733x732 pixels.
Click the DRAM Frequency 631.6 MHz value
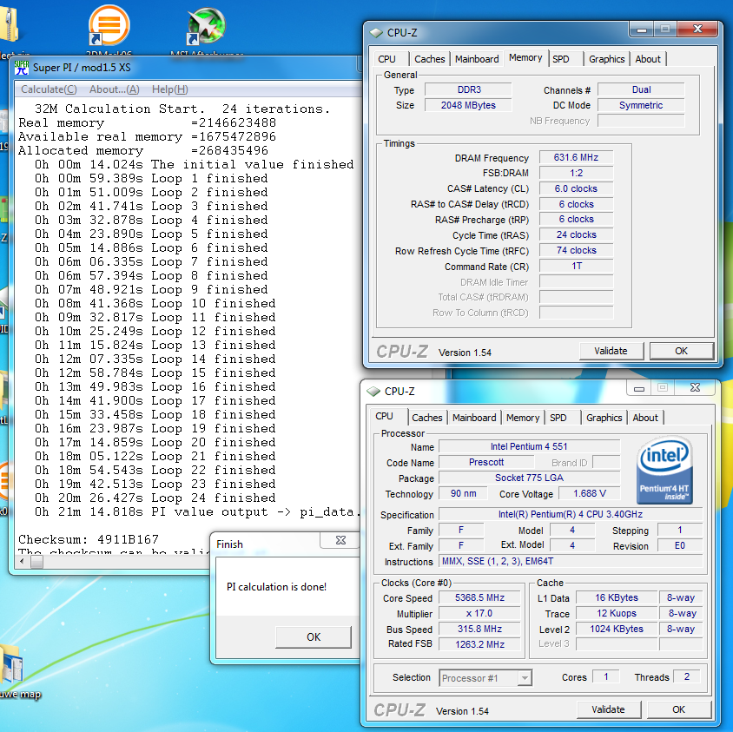[x=576, y=157]
